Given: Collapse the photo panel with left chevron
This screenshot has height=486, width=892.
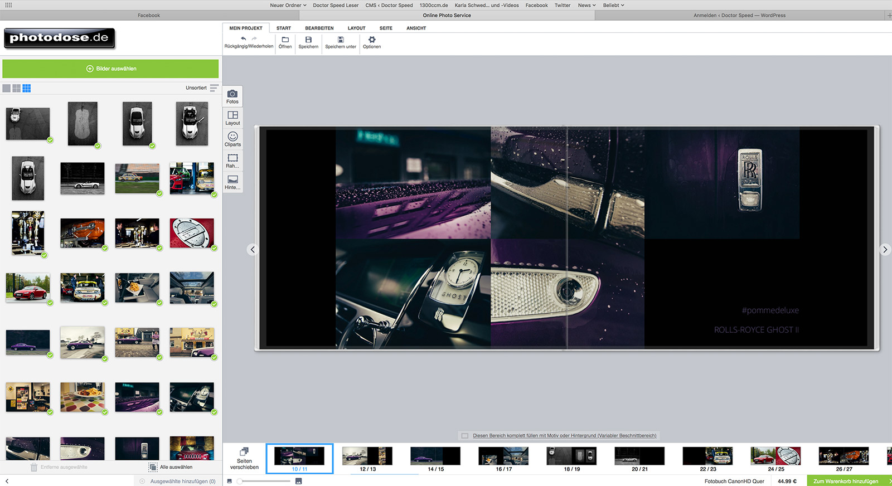Looking at the screenshot, I should (x=7, y=481).
